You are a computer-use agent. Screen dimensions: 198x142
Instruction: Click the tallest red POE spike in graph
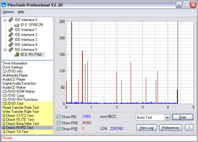pyautogui.click(x=72, y=62)
